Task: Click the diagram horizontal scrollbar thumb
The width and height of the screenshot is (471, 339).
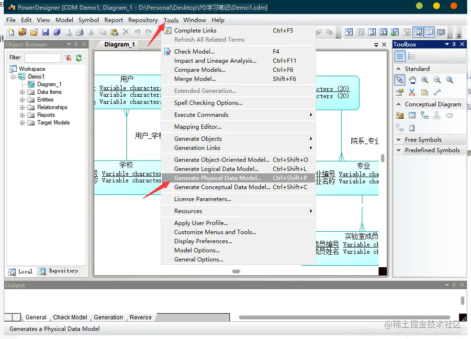Action: pos(236,271)
